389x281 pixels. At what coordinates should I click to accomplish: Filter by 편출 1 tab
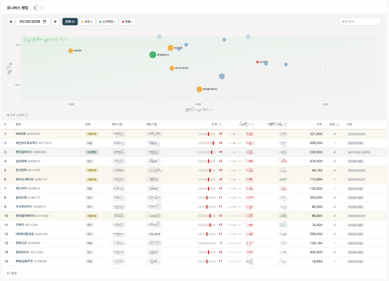[127, 22]
